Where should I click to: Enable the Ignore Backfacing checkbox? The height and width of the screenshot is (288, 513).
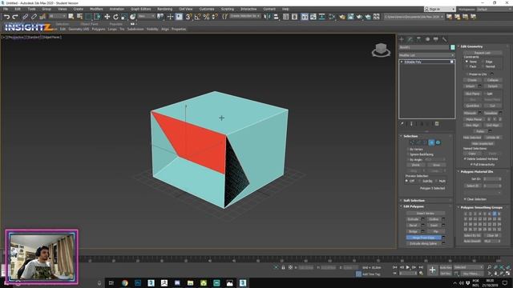408,154
